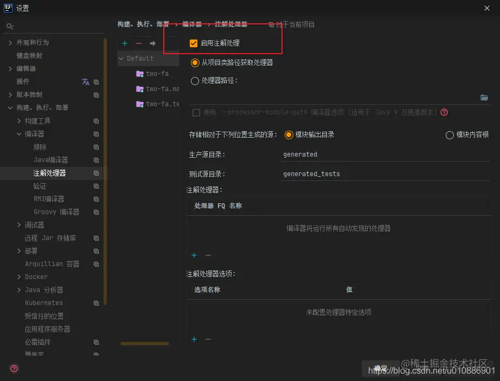Viewport: 500px width, 381px height.
Task: Click the add icon under 注解处理器 list
Action: pyautogui.click(x=194, y=255)
